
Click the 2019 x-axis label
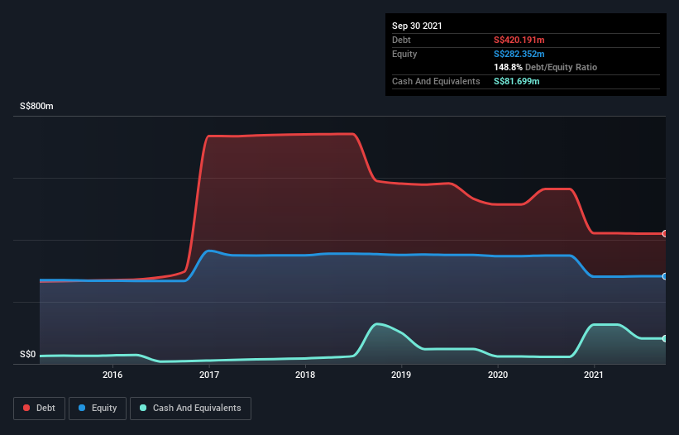point(401,375)
